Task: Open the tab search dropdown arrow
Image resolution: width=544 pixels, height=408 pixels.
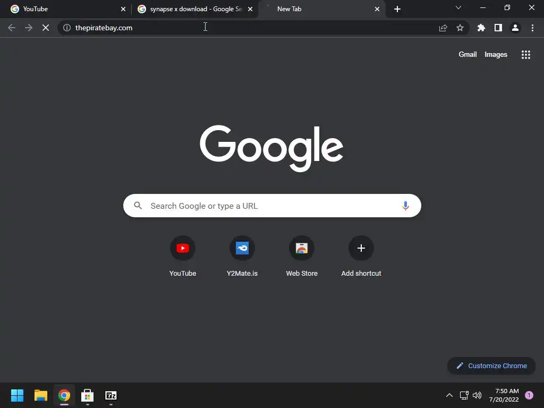Action: click(x=458, y=7)
